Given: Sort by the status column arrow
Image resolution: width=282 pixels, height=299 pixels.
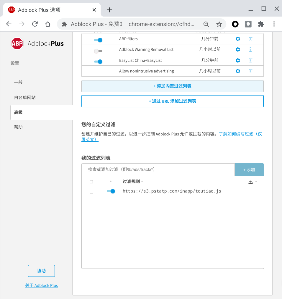Looking at the screenshot, I should click(111, 181).
